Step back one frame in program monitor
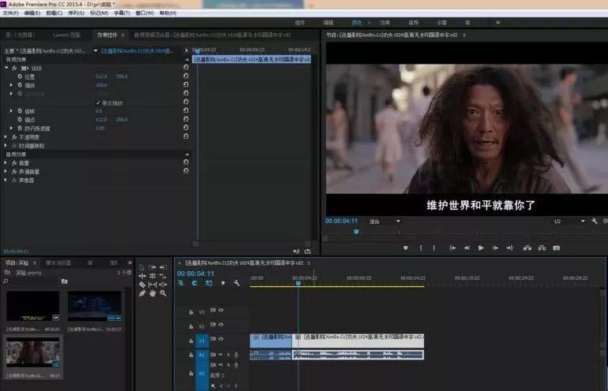This screenshot has width=608, height=391. point(467,248)
